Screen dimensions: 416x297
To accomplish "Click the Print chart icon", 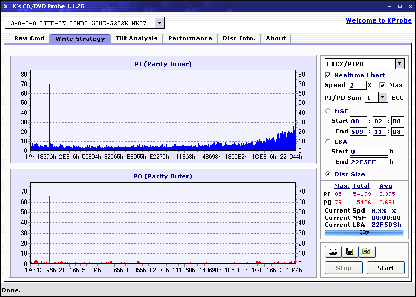I will [x=332, y=252].
